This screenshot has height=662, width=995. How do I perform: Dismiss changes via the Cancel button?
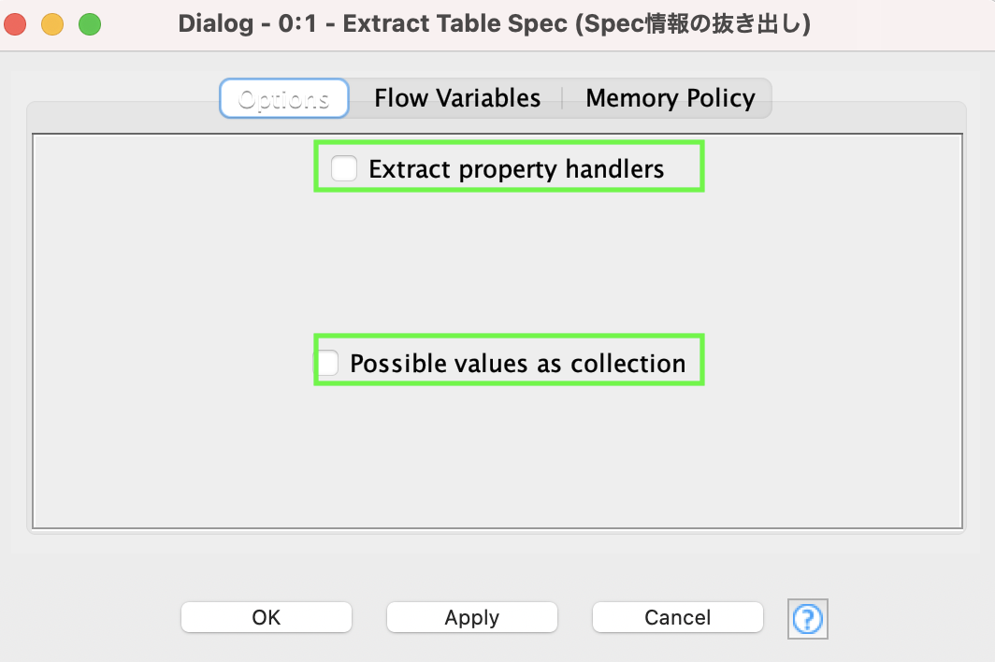coord(677,617)
